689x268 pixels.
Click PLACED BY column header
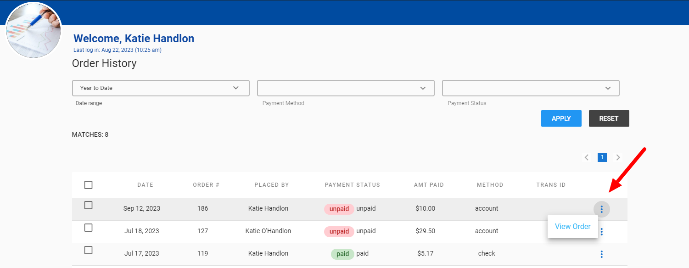(x=272, y=185)
